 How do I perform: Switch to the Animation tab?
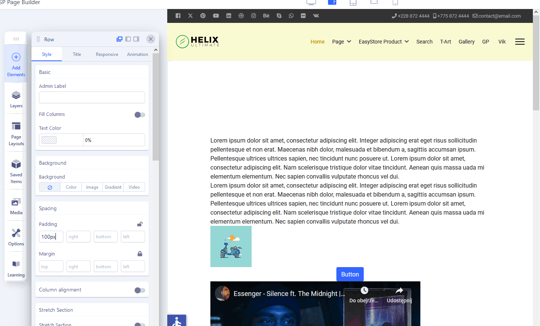coord(137,54)
